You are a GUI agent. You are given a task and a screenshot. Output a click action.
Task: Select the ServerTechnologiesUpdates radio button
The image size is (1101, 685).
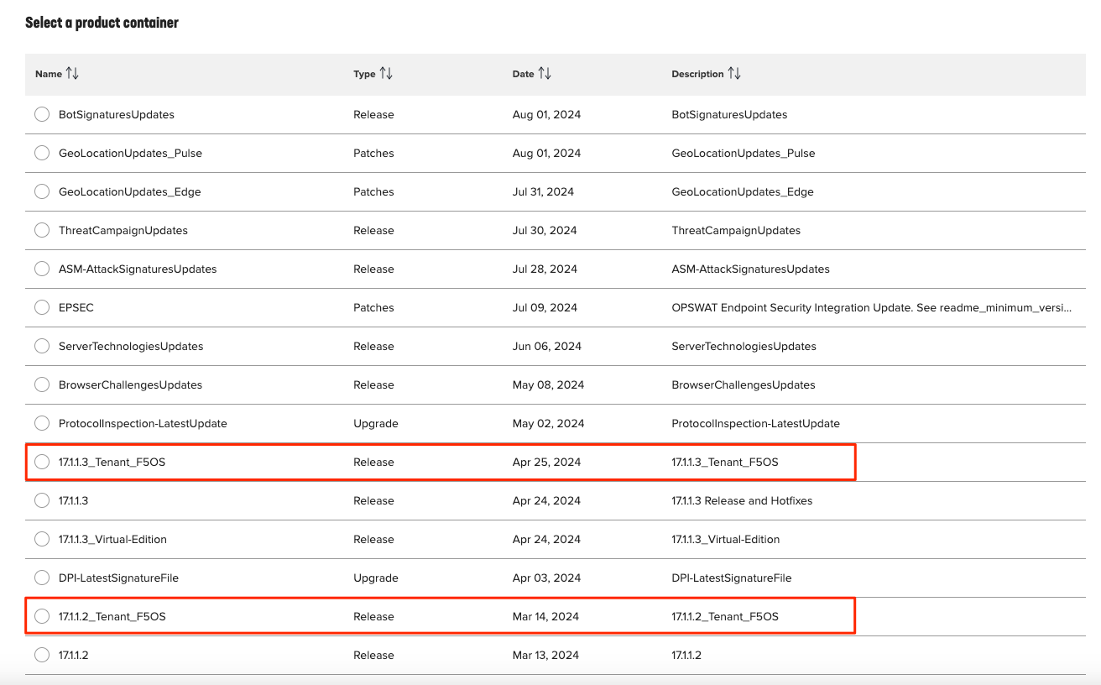pyautogui.click(x=42, y=346)
